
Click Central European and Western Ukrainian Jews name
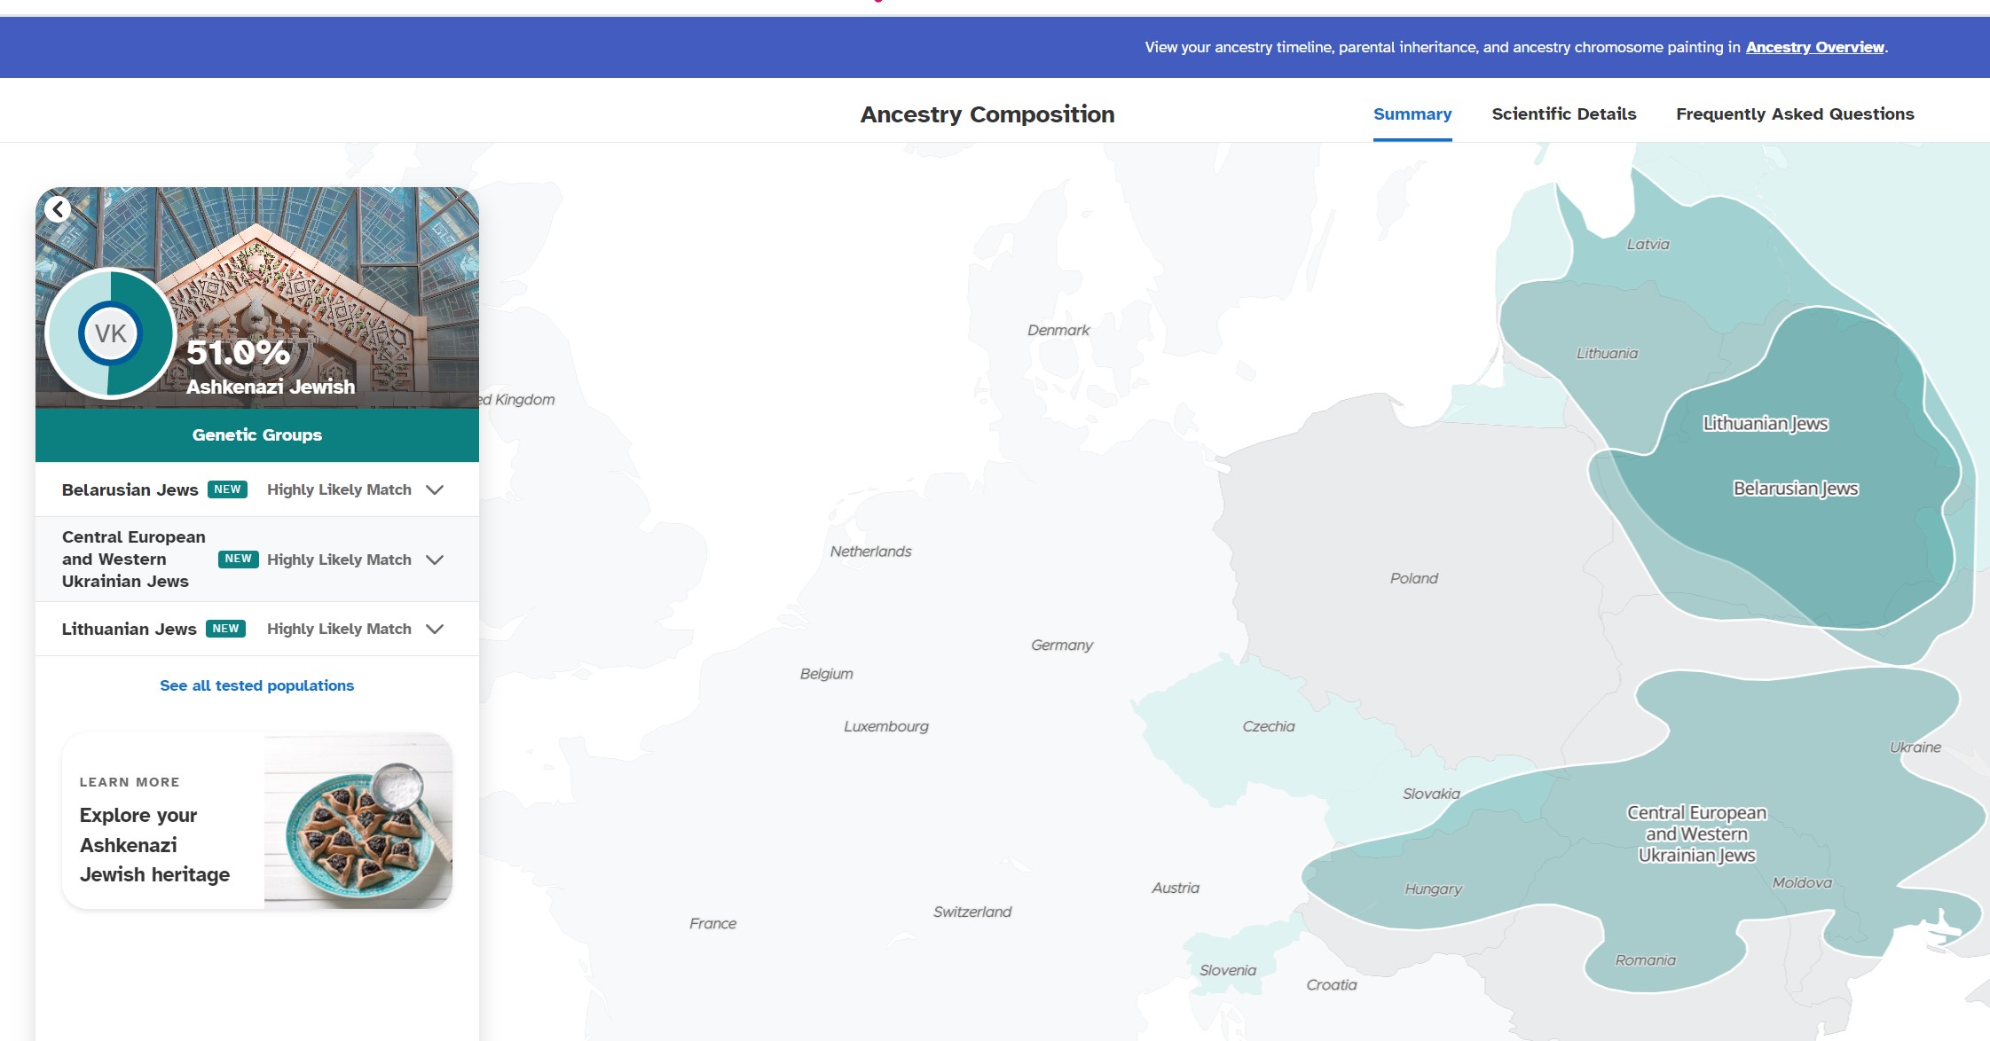134,560
